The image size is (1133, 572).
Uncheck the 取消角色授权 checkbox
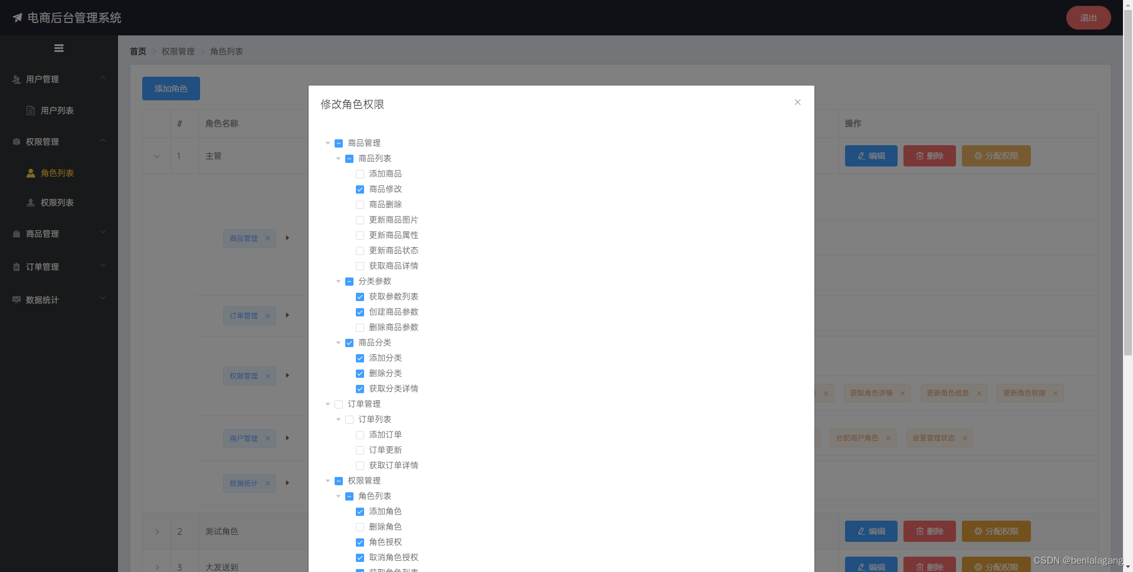[360, 558]
